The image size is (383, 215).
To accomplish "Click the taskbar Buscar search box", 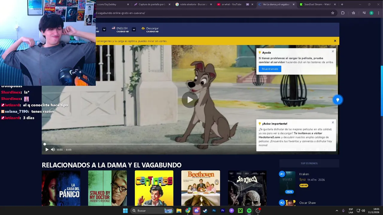I will click(x=152, y=211).
